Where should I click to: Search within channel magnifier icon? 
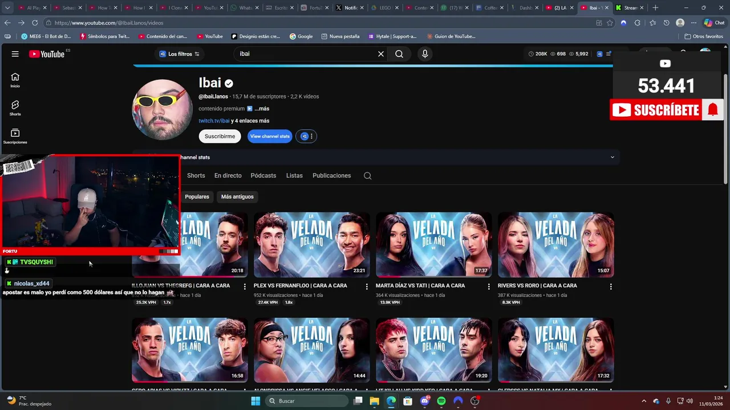pyautogui.click(x=367, y=175)
